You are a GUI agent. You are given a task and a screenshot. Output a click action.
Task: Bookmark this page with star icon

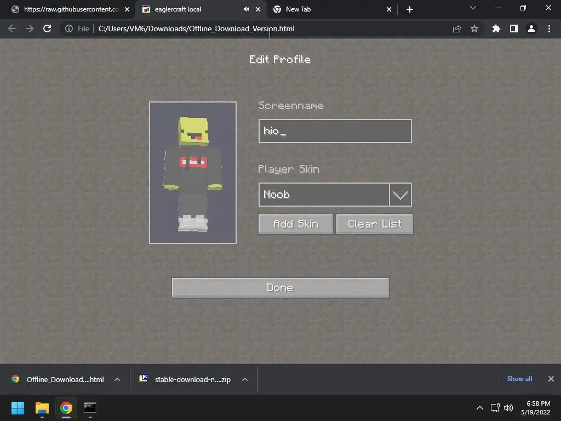(x=474, y=29)
